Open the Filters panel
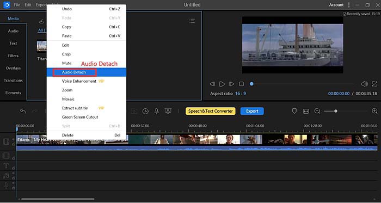 click(x=13, y=56)
